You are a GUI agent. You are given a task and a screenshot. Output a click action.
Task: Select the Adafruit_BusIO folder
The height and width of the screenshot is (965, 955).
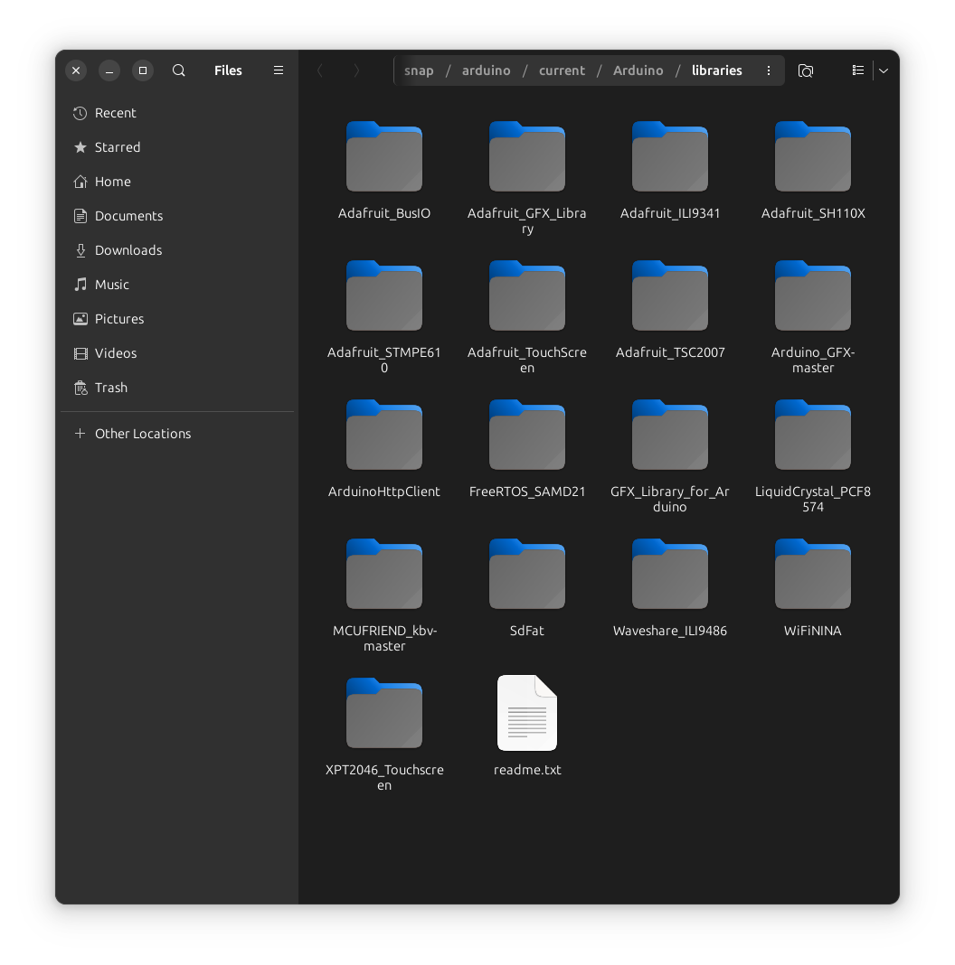point(384,169)
